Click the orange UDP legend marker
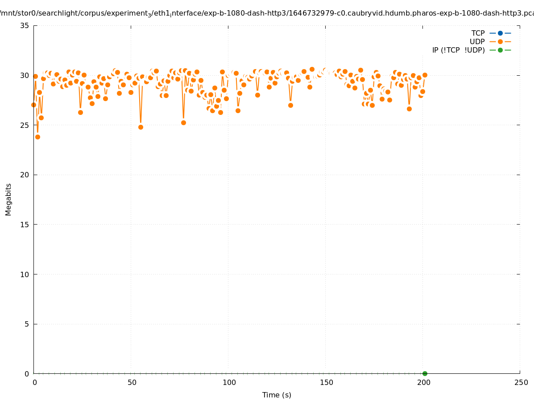The image size is (534, 401). tap(500, 41)
